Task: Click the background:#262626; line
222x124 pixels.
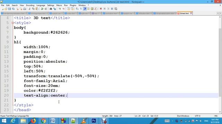Action: (x=47, y=32)
